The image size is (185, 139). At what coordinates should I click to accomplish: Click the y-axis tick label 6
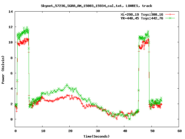12,73
